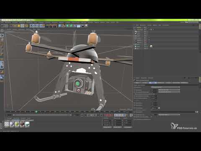Switch the coordinate system icon in toolbar
Image resolution: width=201 pixels, height=151 pixels.
click(43, 26)
